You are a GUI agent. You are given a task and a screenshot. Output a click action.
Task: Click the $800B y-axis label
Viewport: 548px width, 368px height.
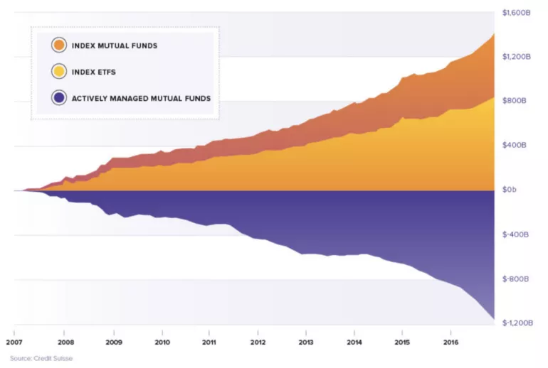click(x=514, y=101)
